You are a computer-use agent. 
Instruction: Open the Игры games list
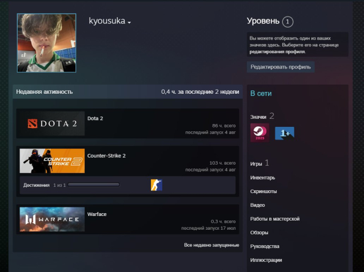pos(256,164)
